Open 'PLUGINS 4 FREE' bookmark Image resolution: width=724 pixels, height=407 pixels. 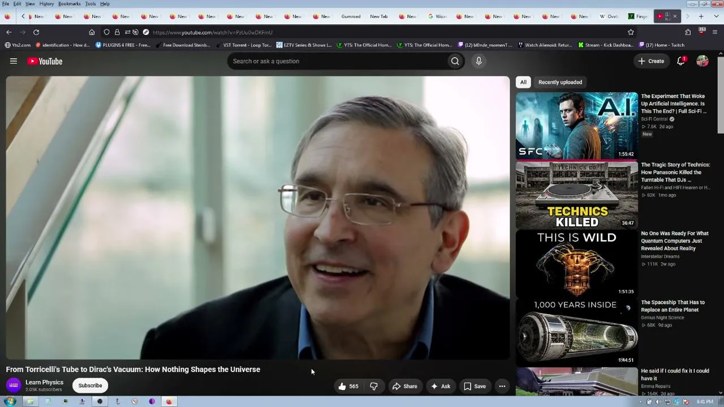(x=122, y=45)
